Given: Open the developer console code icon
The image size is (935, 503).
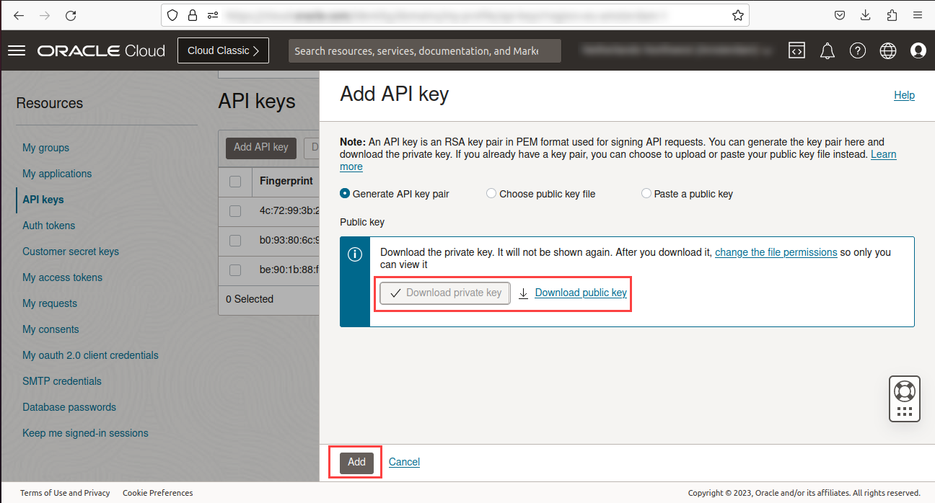Looking at the screenshot, I should point(796,50).
